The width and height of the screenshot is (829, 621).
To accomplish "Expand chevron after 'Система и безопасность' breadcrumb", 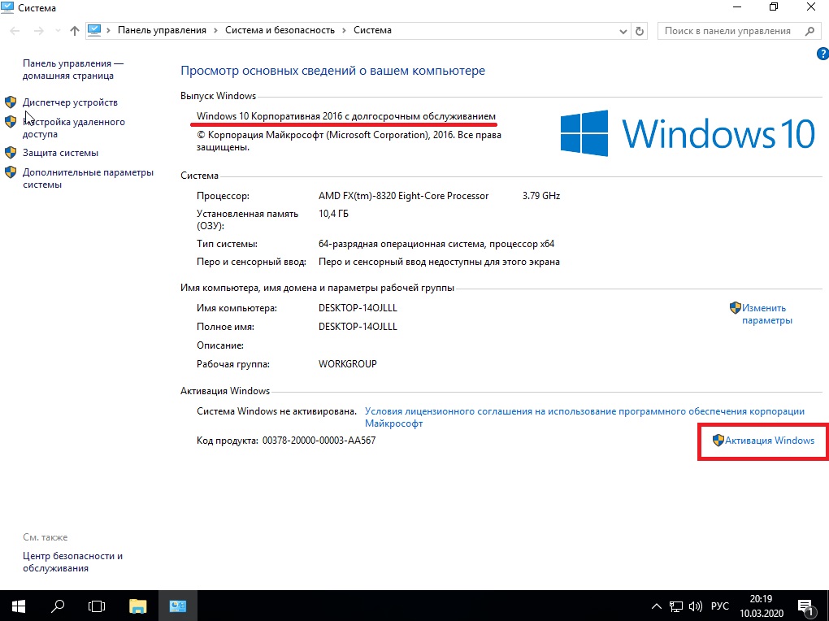I will (344, 31).
